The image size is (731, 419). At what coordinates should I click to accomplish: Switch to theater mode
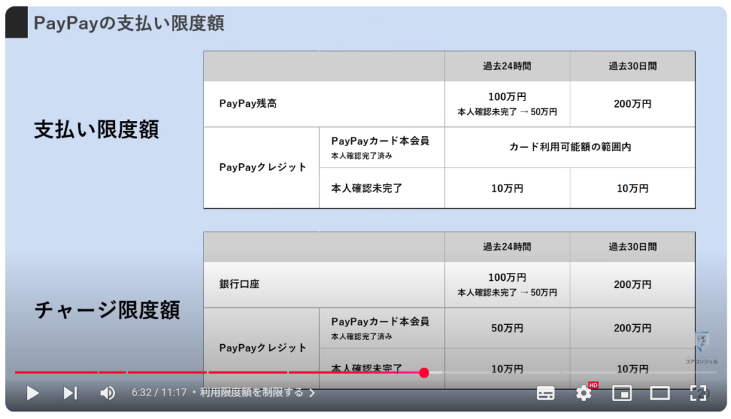(660, 393)
